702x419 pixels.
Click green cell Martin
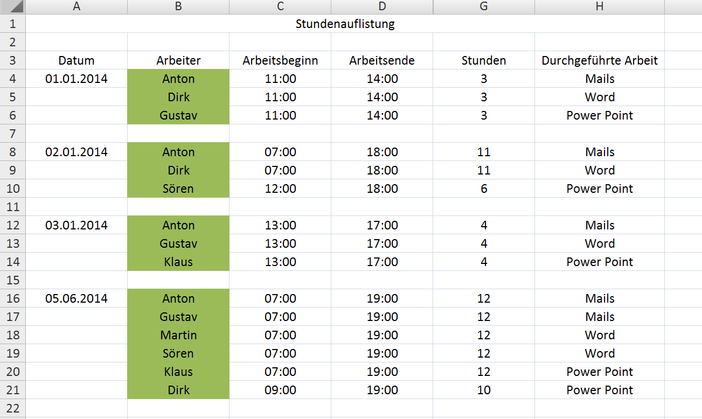178,335
